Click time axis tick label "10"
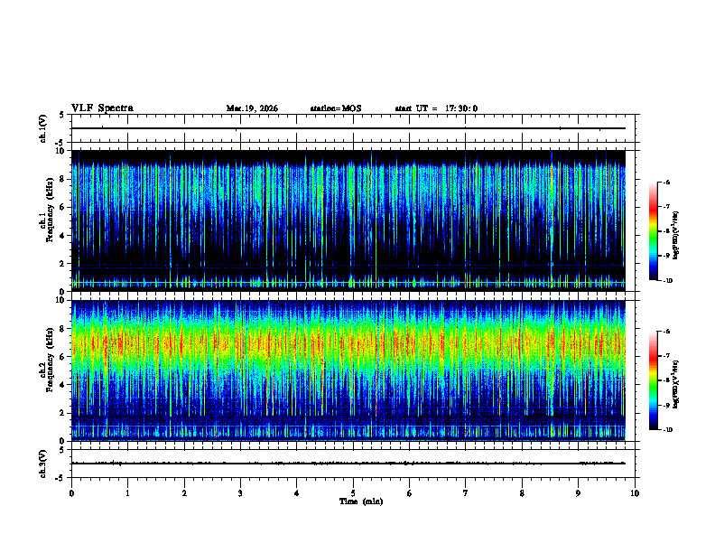The height and width of the screenshot is (553, 715). coord(635,493)
